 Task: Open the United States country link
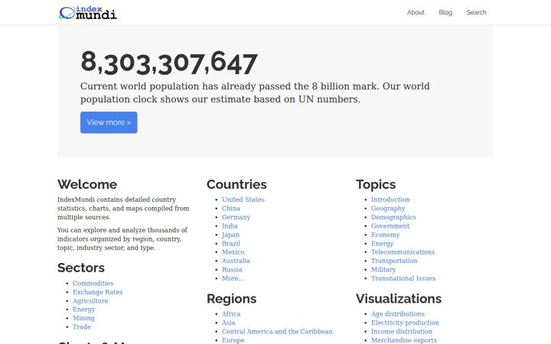[x=243, y=200]
